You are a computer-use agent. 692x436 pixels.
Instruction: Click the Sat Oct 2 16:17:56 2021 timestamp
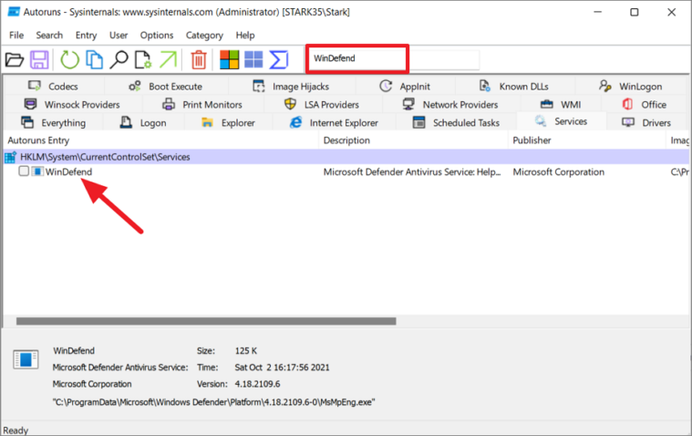coord(282,368)
